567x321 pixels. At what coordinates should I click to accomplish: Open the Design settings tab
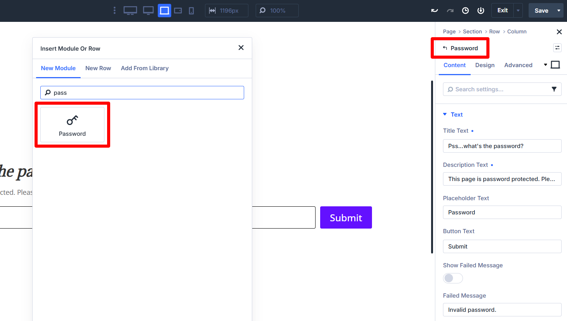tap(485, 65)
